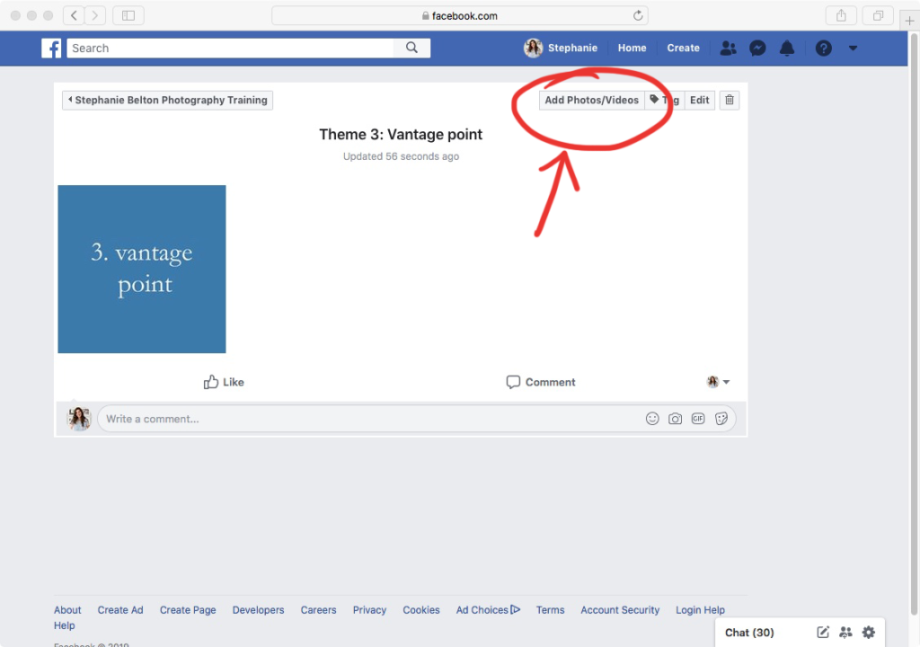The height and width of the screenshot is (647, 920).
Task: Open the vantage point photo thumbnail
Action: tap(141, 269)
